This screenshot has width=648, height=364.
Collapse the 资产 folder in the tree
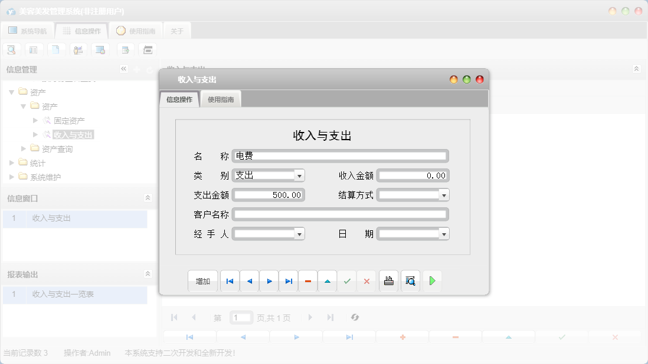point(12,92)
